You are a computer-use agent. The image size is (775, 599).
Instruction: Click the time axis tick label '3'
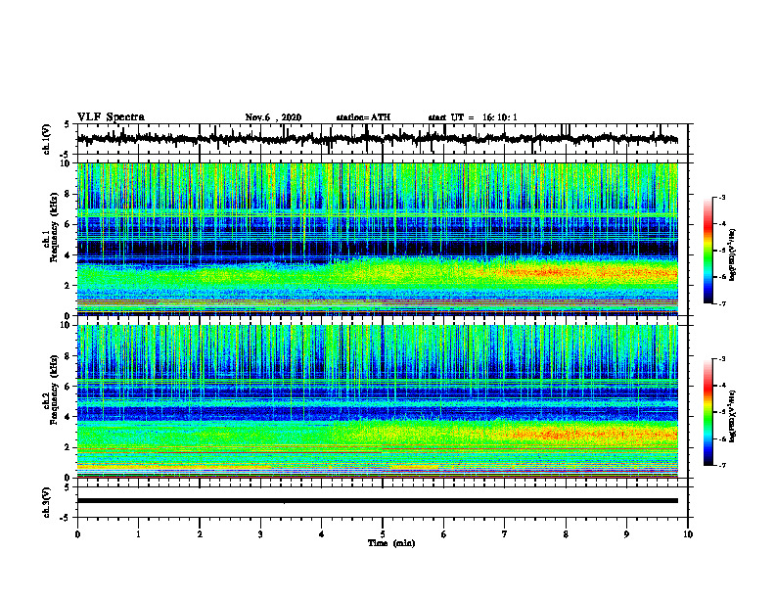click(260, 534)
